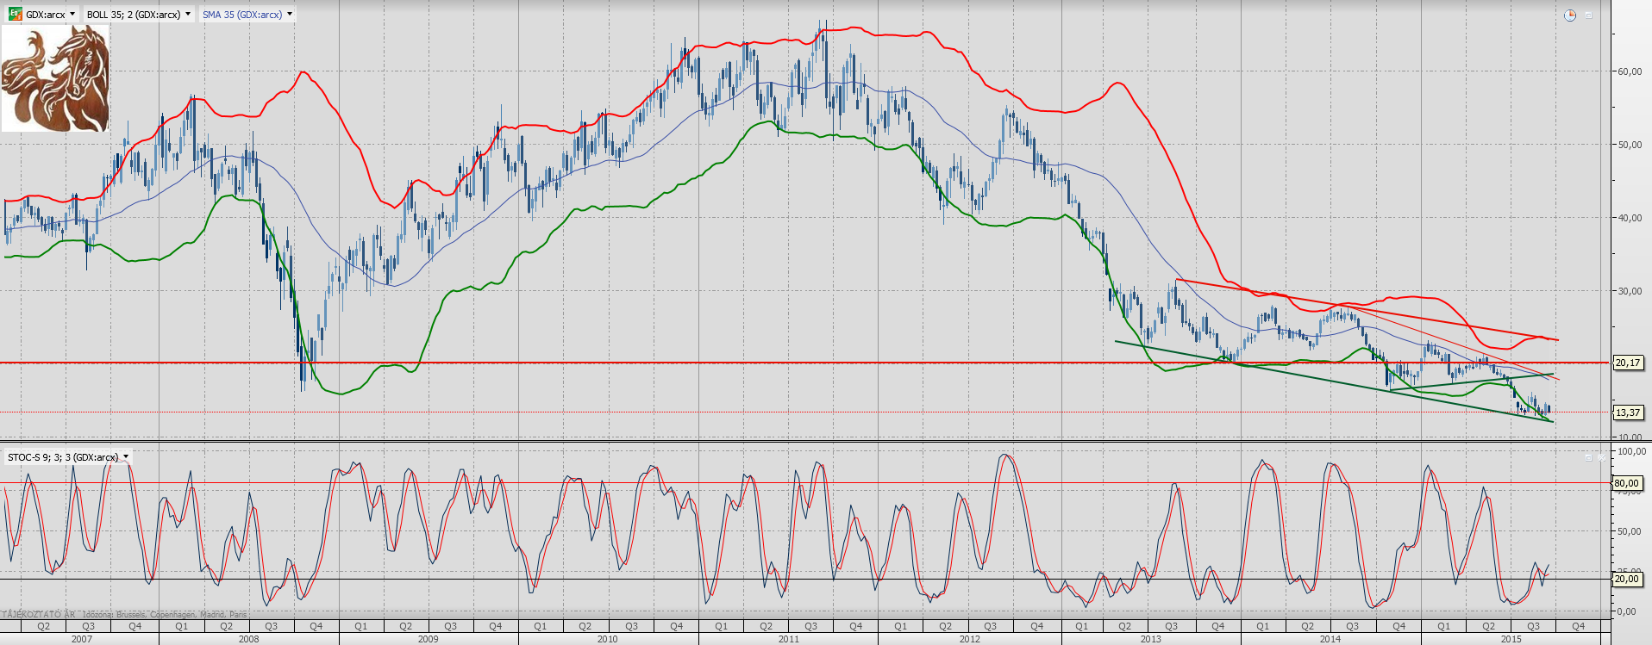The image size is (1652, 645).
Task: Close the stochastic indicator panel
Action: point(1603,457)
